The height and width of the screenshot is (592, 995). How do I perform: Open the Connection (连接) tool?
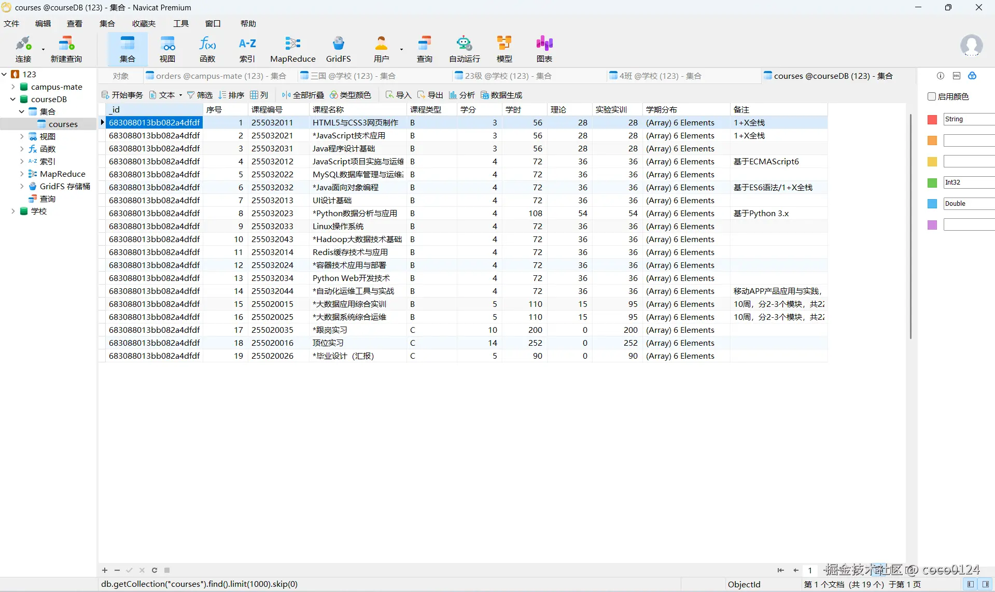click(x=23, y=49)
